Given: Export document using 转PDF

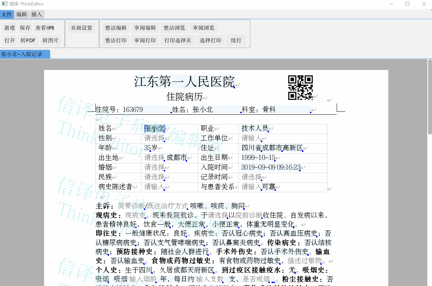Looking at the screenshot, I should (x=28, y=40).
